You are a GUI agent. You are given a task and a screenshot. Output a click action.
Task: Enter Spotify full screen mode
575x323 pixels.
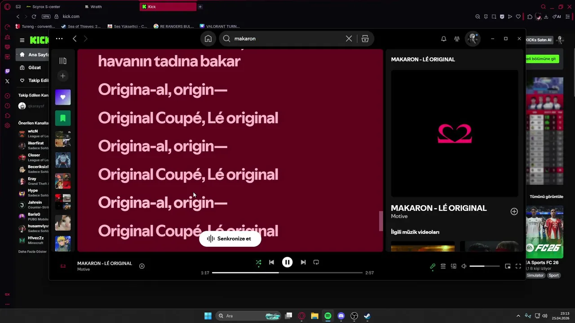click(518, 266)
